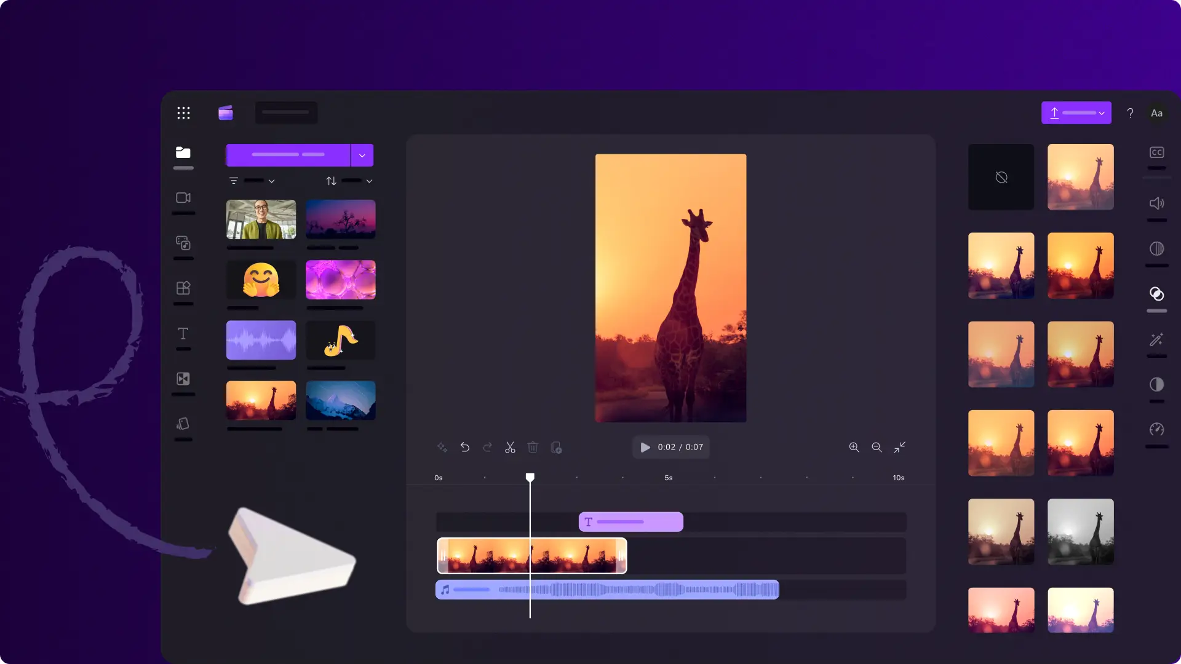Zoom in on the timeline

tap(854, 447)
